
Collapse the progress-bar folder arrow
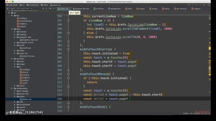tap(15, 37)
